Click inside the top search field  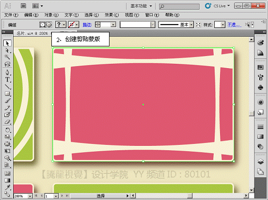pos(179,6)
